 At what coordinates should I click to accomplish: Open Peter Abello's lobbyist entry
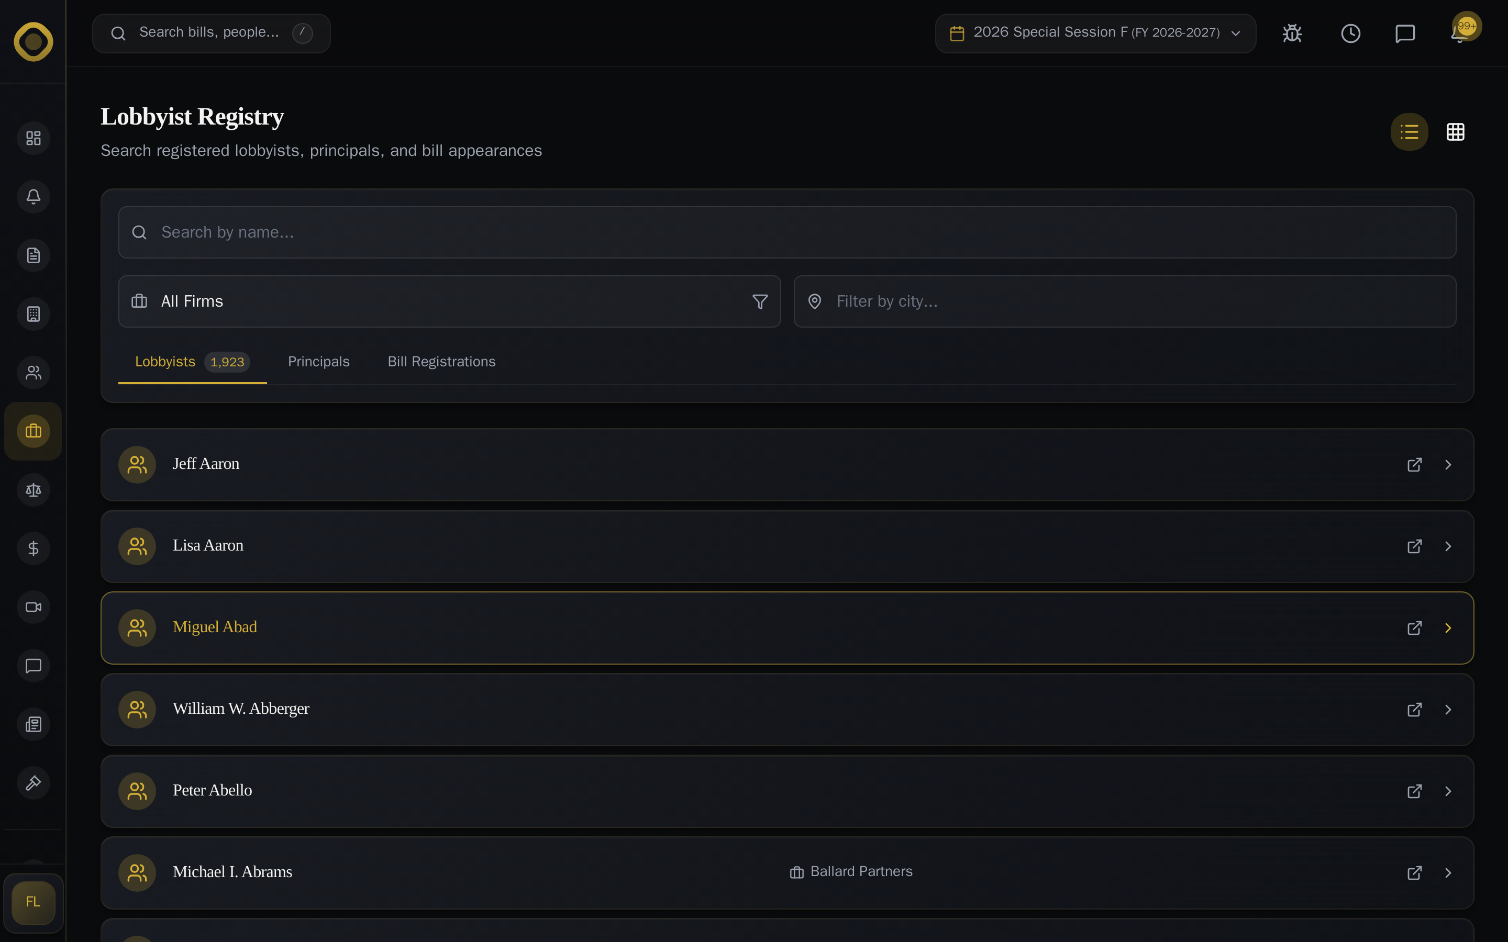[x=787, y=791]
